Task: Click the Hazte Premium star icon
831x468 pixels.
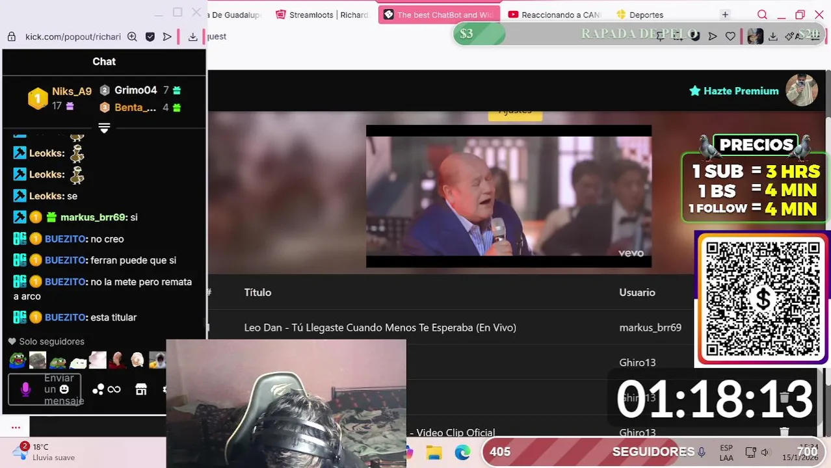Action: [694, 91]
